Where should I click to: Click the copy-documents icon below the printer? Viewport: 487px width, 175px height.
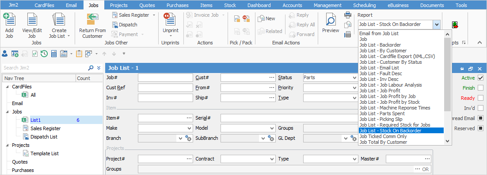347,25
